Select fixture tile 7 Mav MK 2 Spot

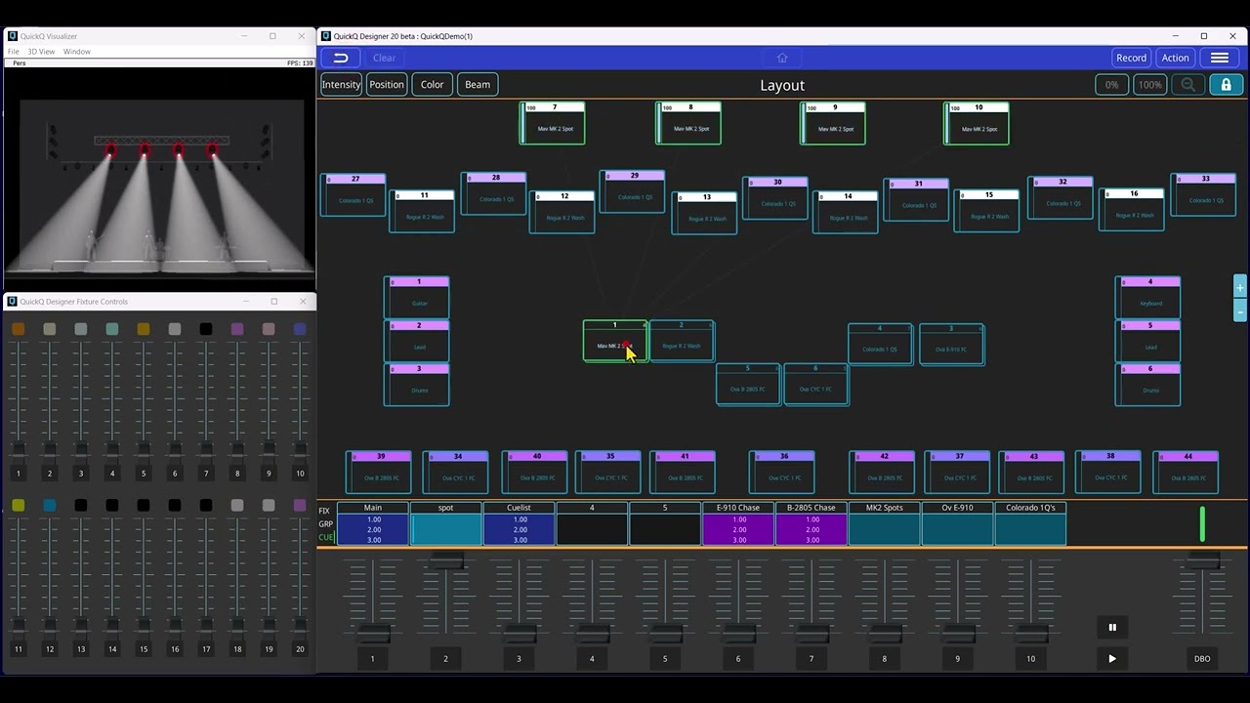point(553,123)
